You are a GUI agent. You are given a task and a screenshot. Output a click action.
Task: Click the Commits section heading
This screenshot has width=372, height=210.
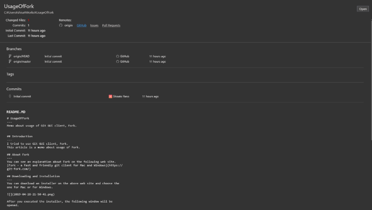[x=14, y=89]
